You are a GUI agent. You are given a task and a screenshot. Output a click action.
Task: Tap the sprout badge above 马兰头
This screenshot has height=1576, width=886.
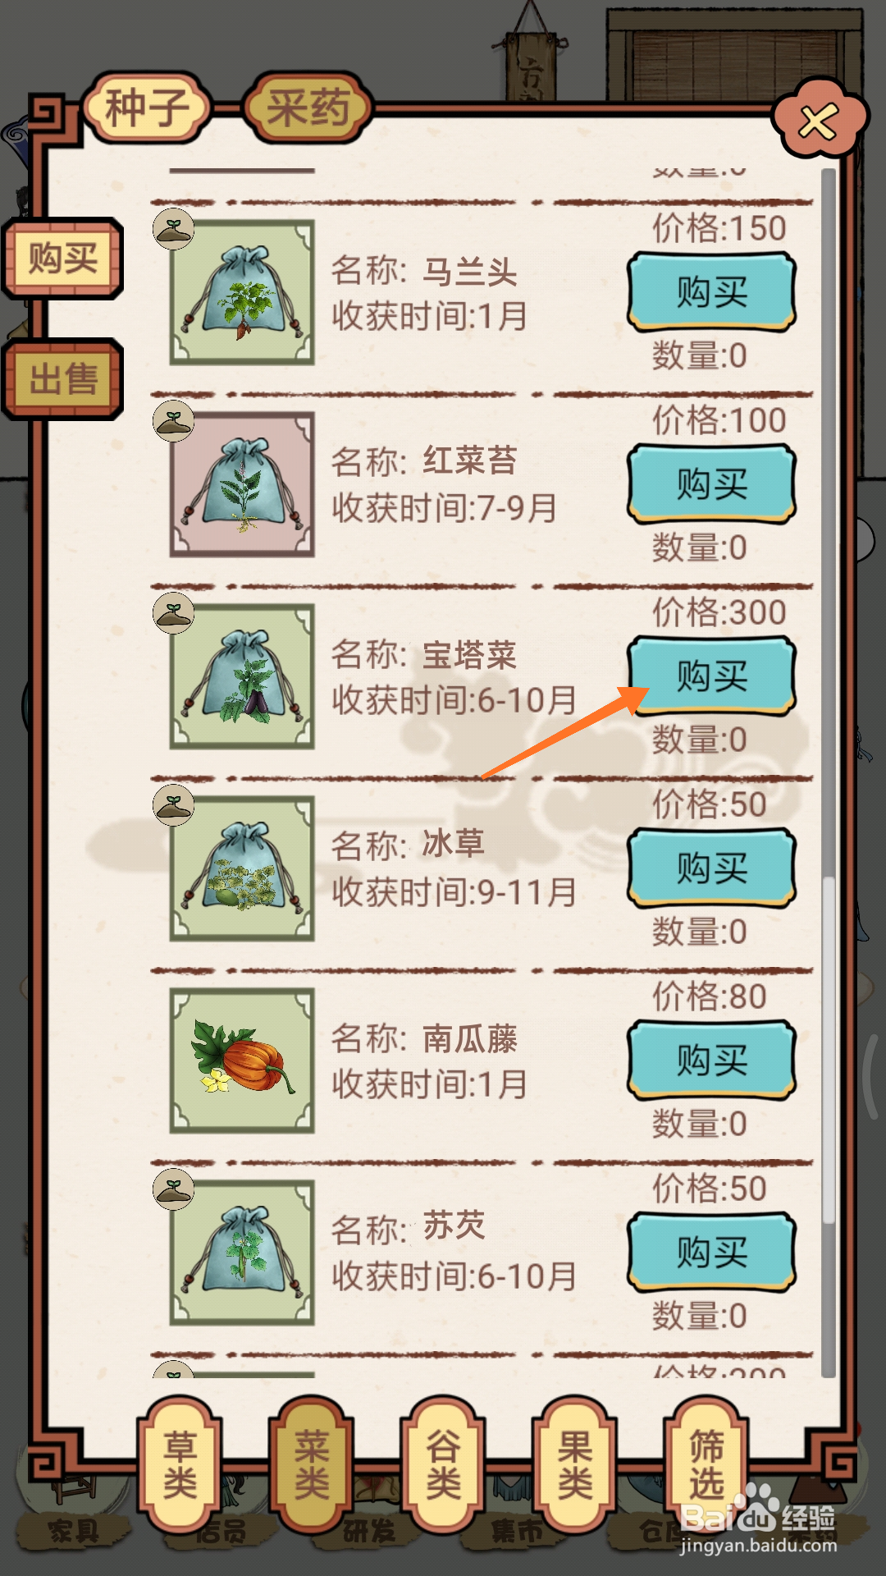tap(174, 229)
